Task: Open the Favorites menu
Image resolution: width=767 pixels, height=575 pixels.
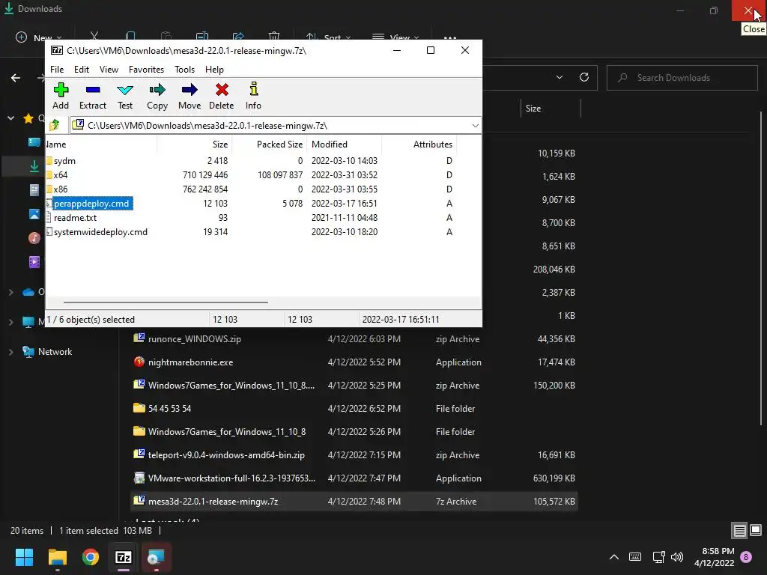Action: point(146,70)
